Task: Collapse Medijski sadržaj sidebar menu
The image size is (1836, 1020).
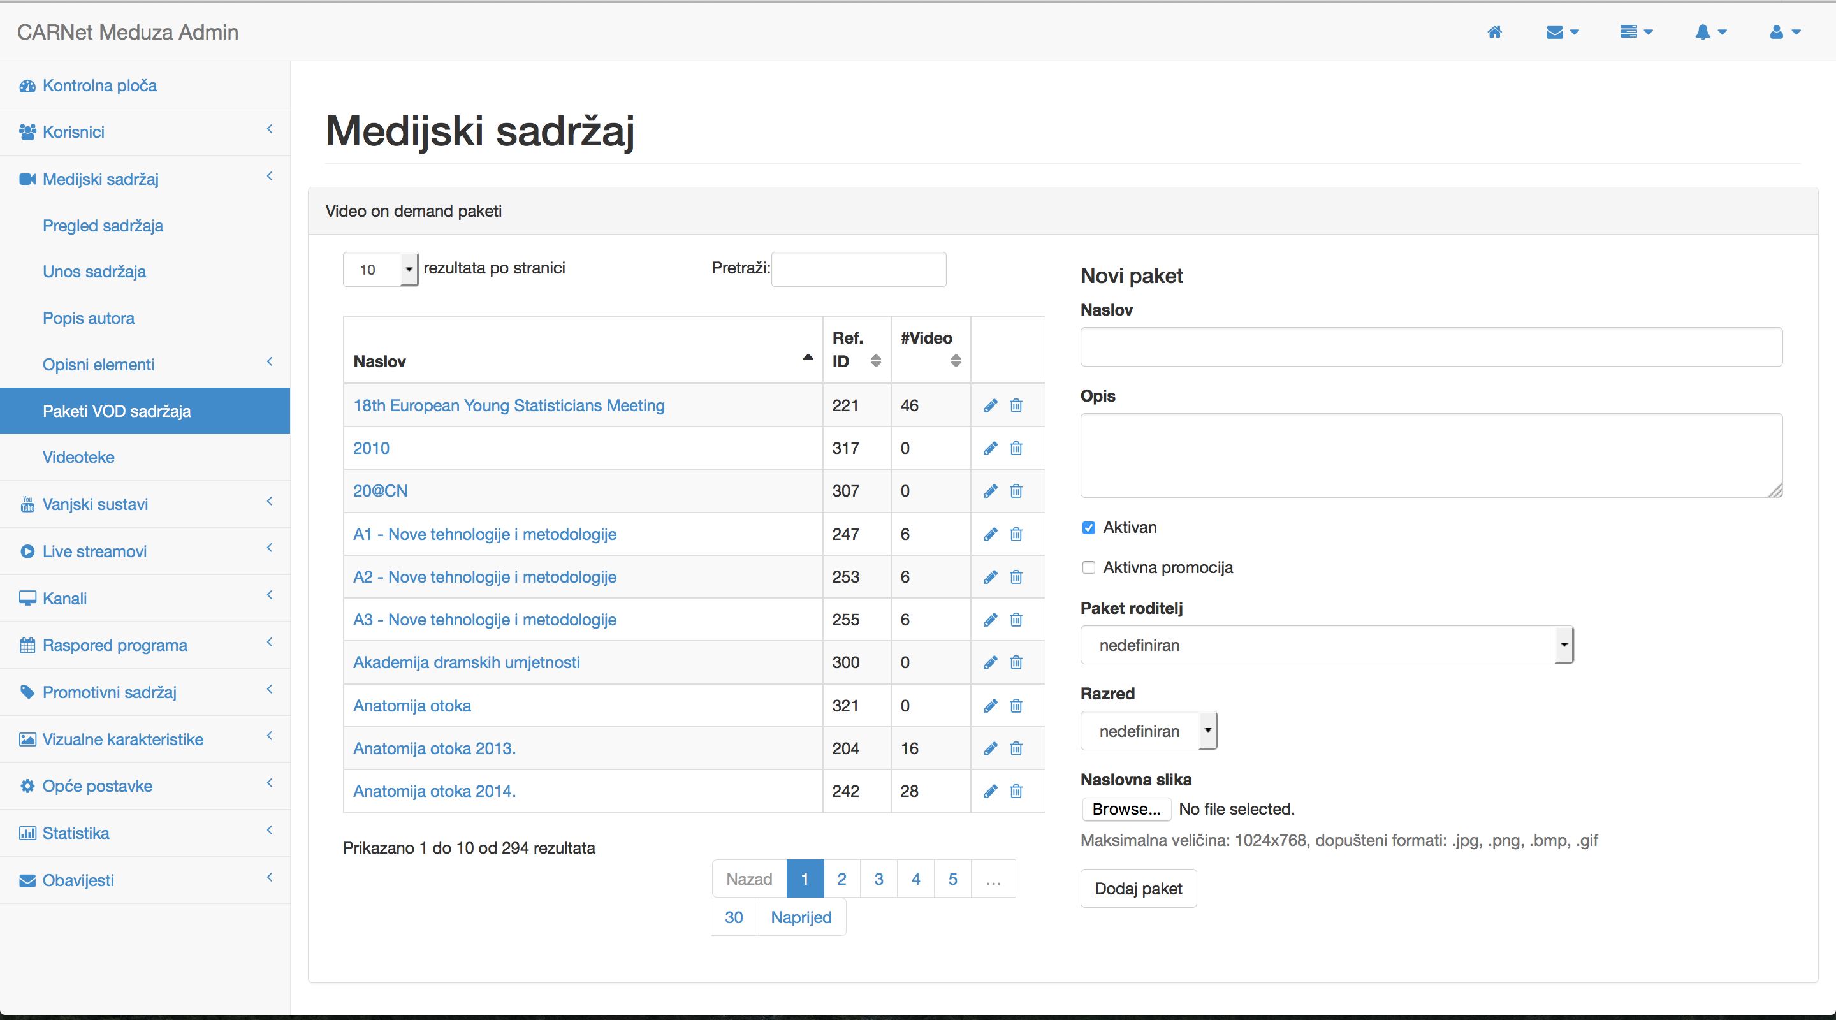Action: point(145,179)
